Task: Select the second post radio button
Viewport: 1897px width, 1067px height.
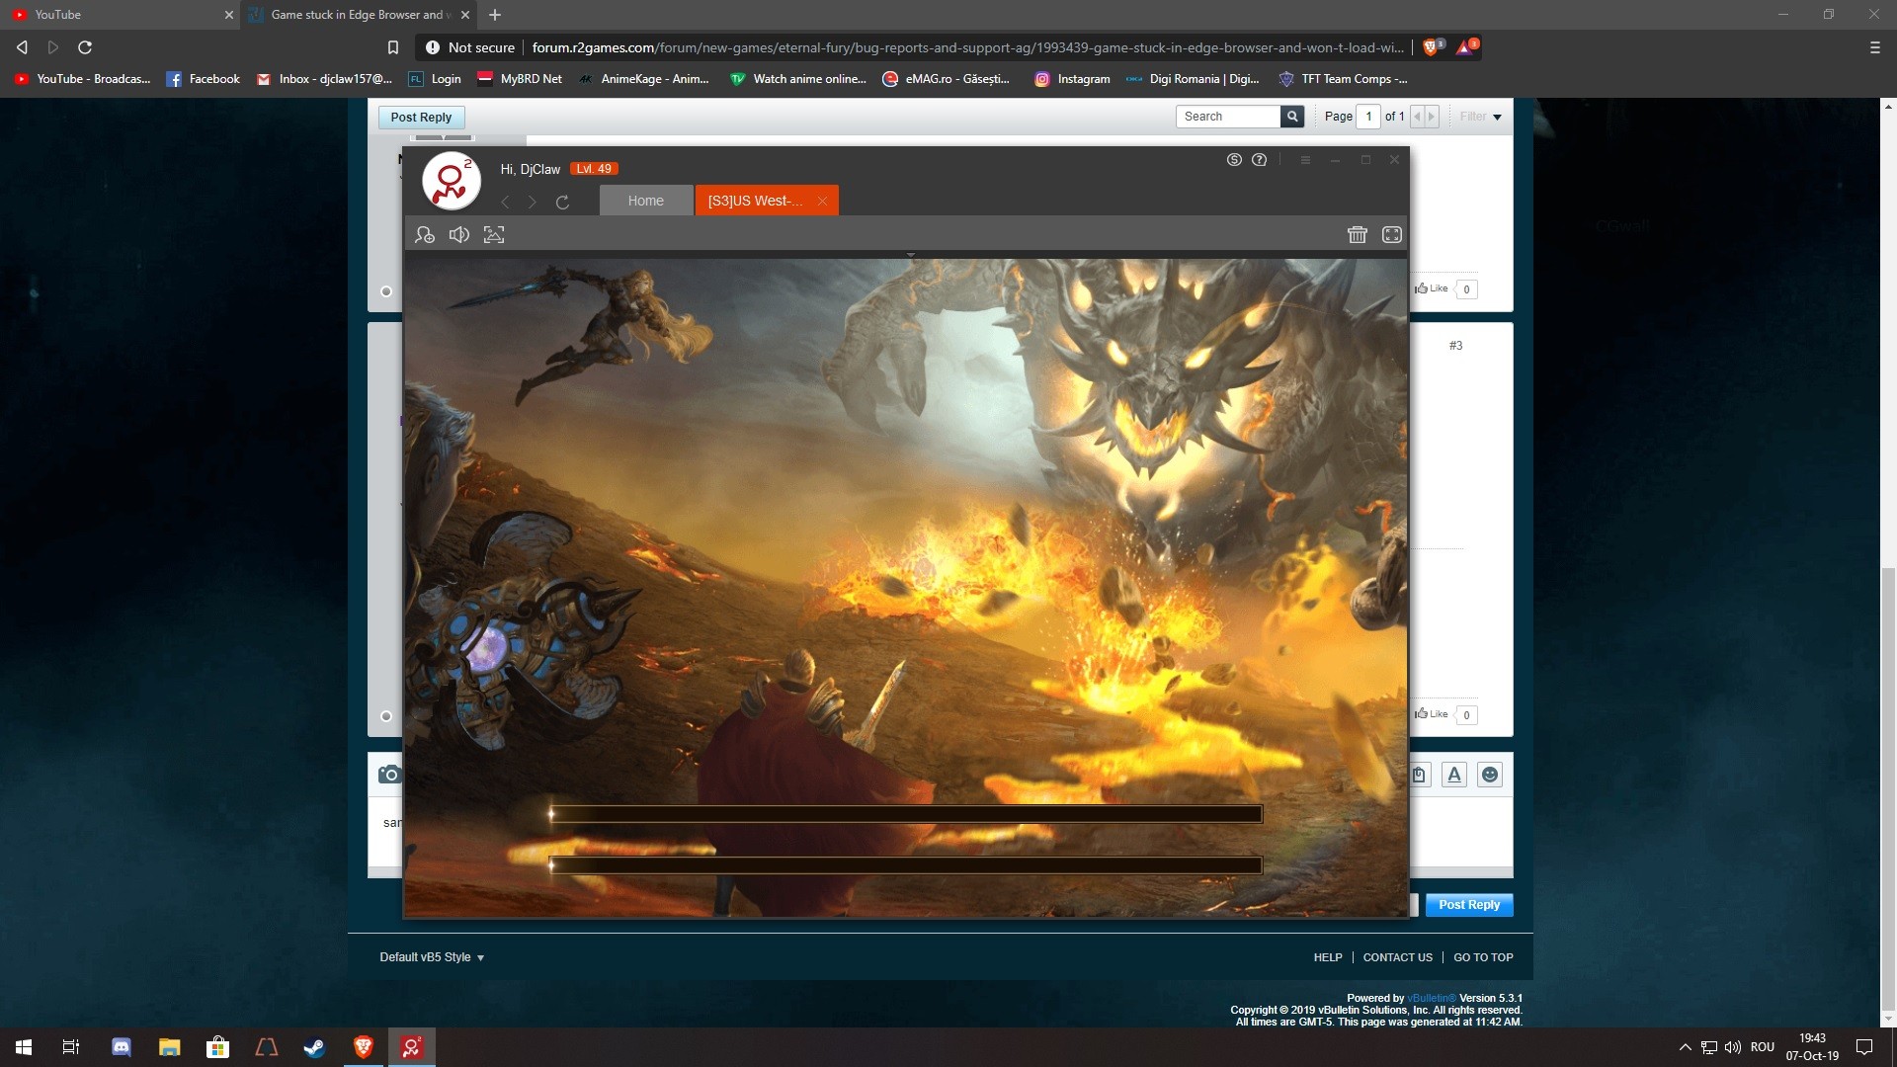Action: pos(386,716)
